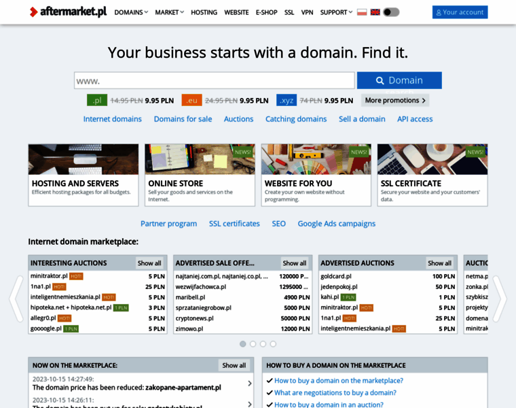Open the E-SHOP menu item

click(x=267, y=12)
